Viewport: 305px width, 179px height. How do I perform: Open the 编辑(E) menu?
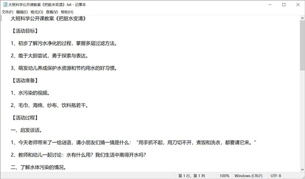22,12
